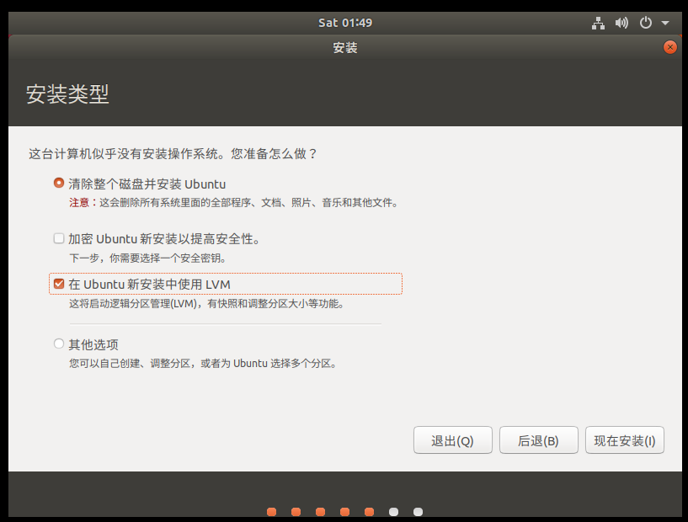Click the power icon in top bar
The width and height of the screenshot is (688, 522).
645,23
